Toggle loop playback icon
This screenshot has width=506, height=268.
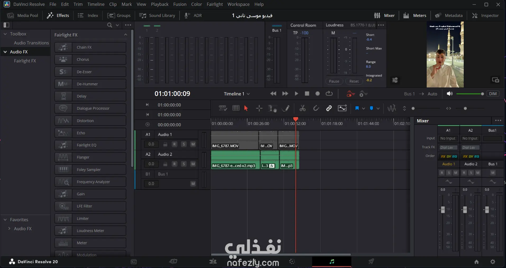click(329, 94)
